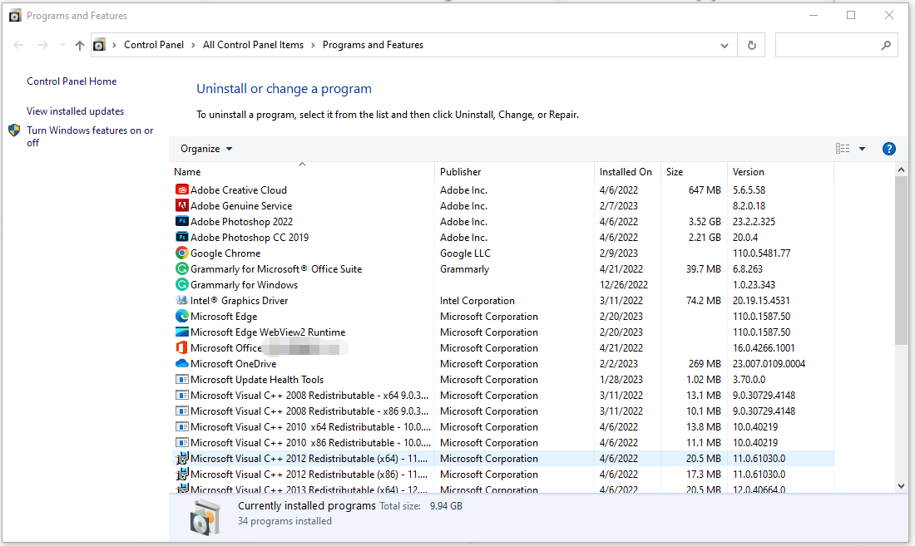Viewport: 915px width, 546px height.
Task: Click icon of Visual C++ 2008 x64 Redistributable
Action: [x=182, y=395]
